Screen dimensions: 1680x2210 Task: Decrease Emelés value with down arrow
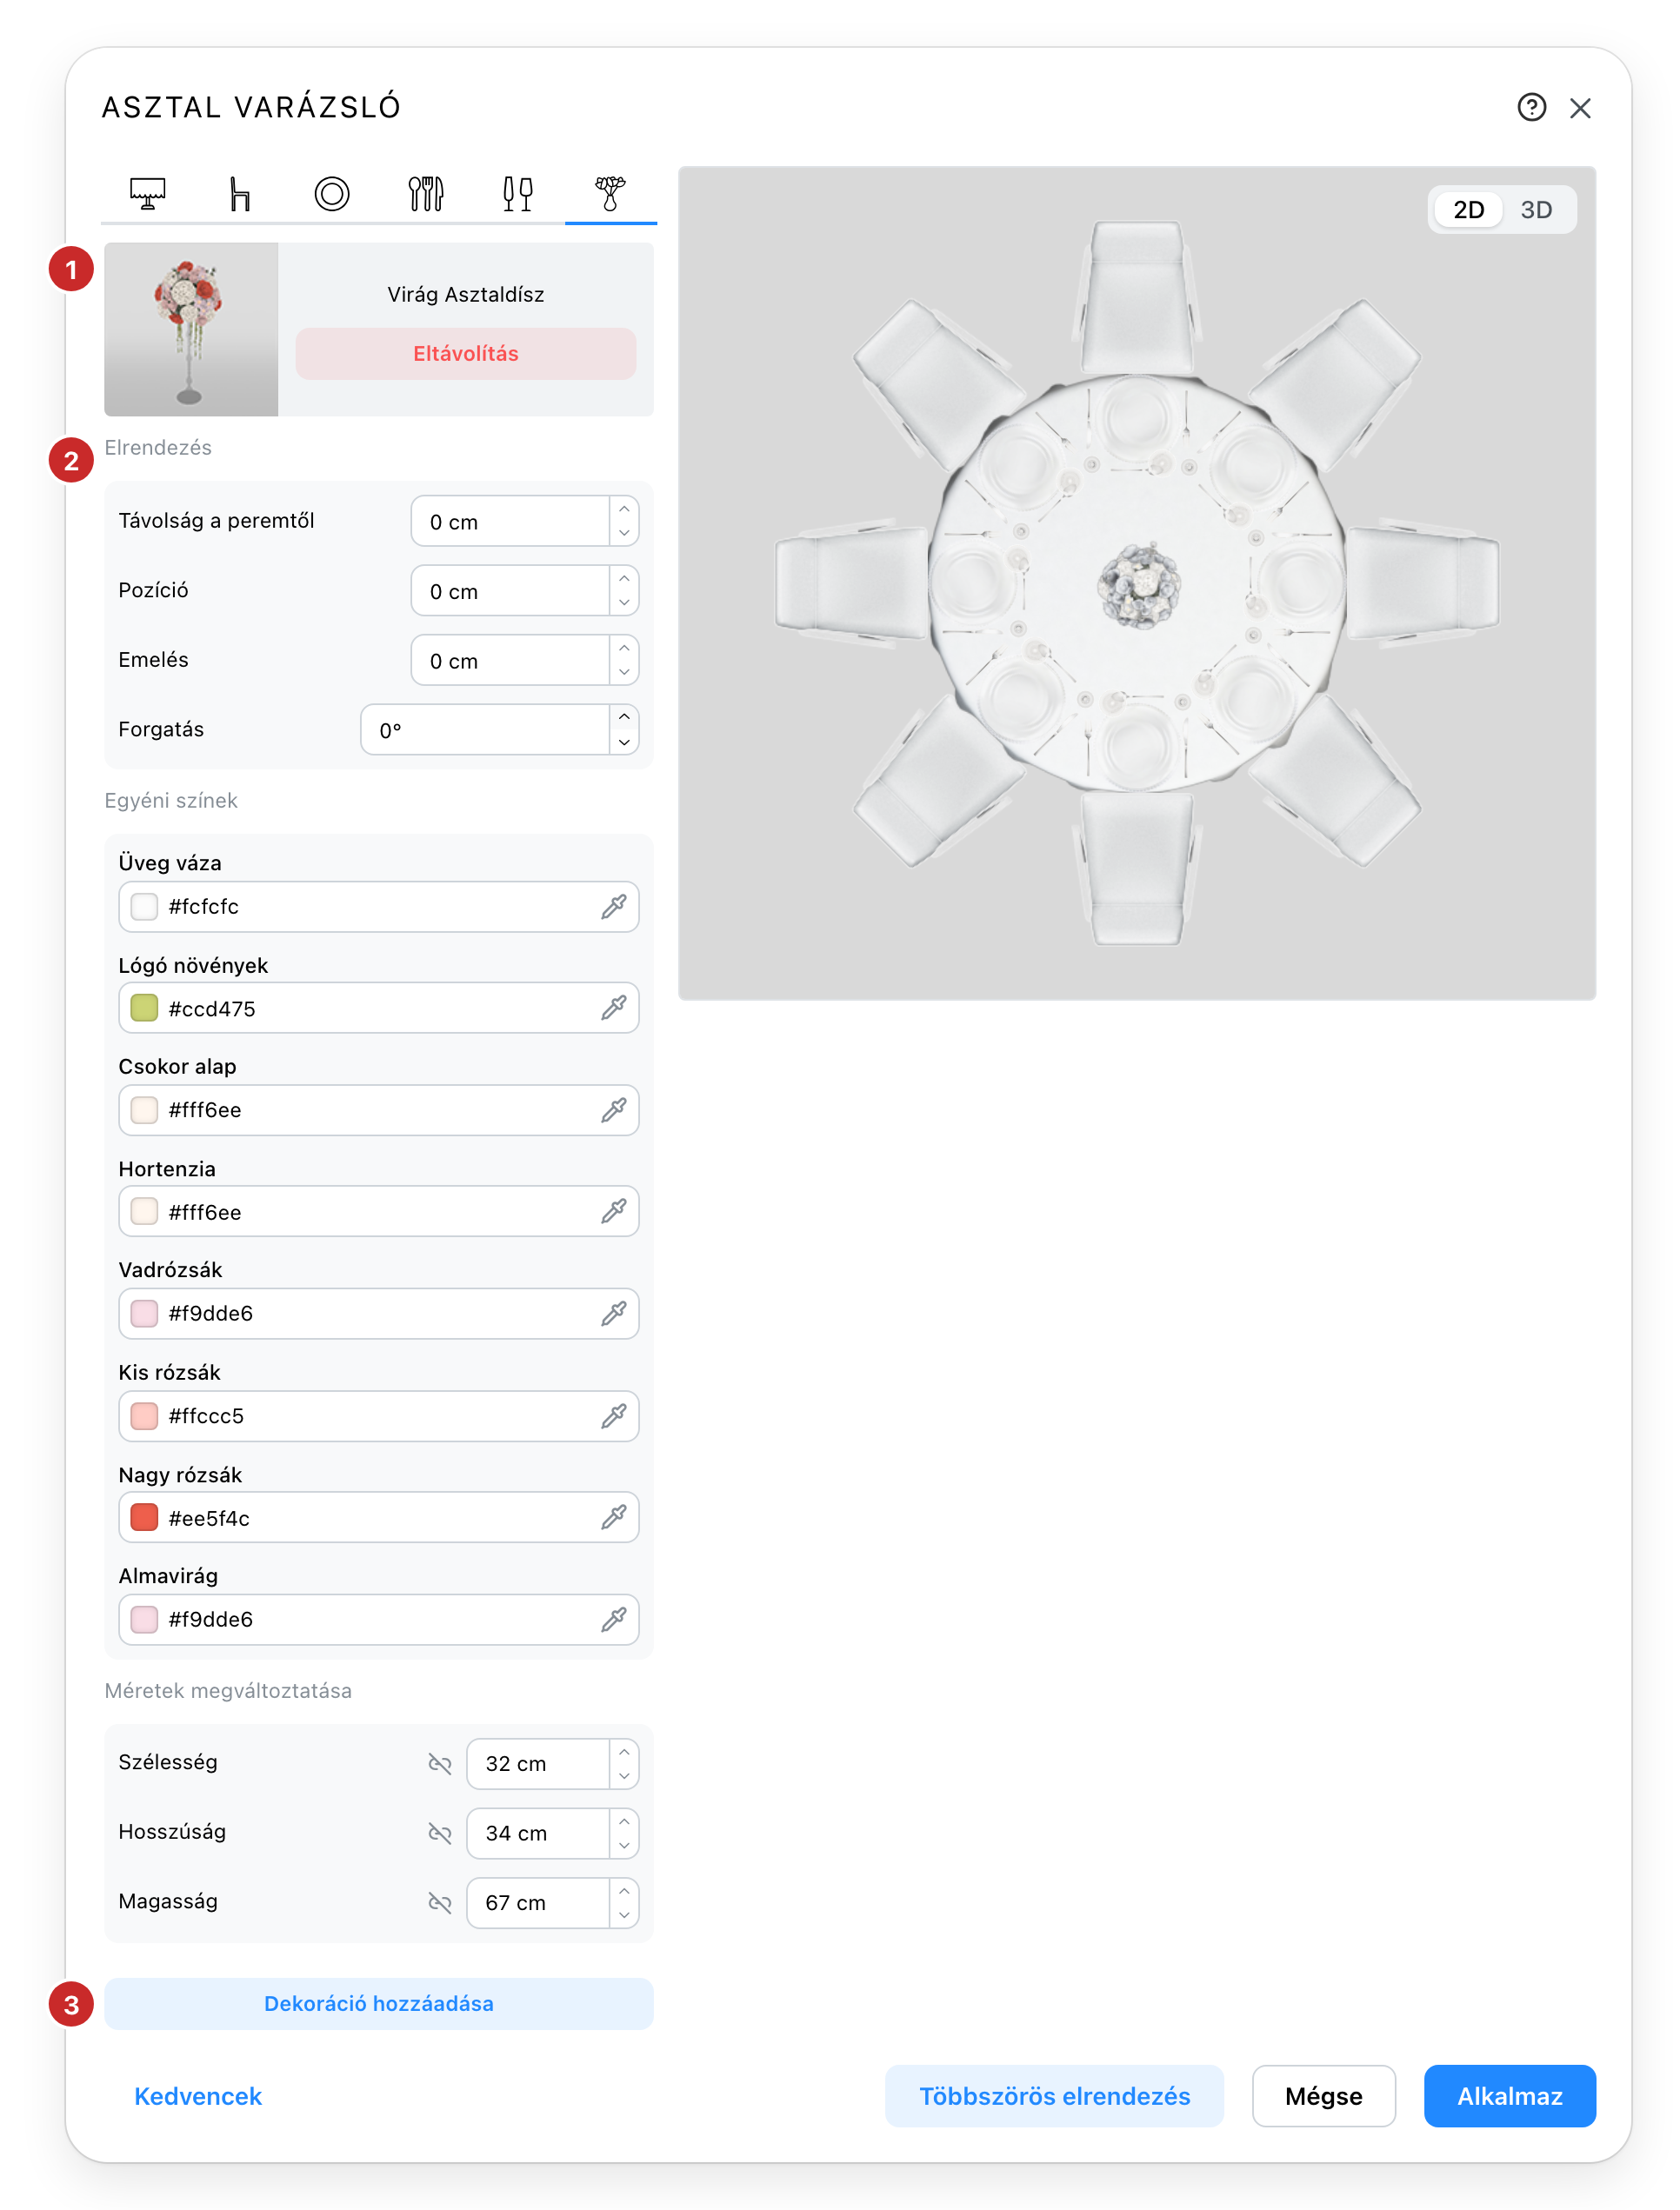point(624,672)
